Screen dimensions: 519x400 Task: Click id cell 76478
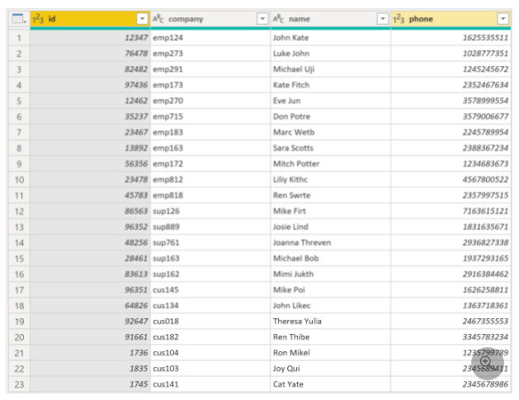90,54
